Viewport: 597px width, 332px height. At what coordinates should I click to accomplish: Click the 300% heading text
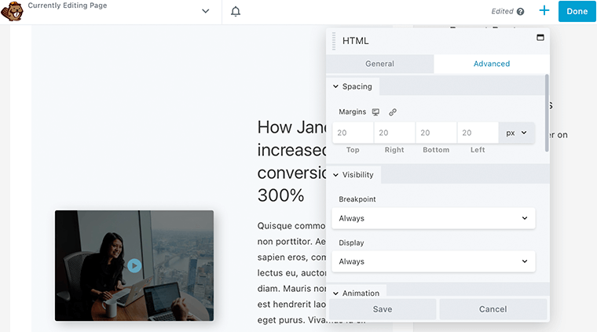point(280,195)
